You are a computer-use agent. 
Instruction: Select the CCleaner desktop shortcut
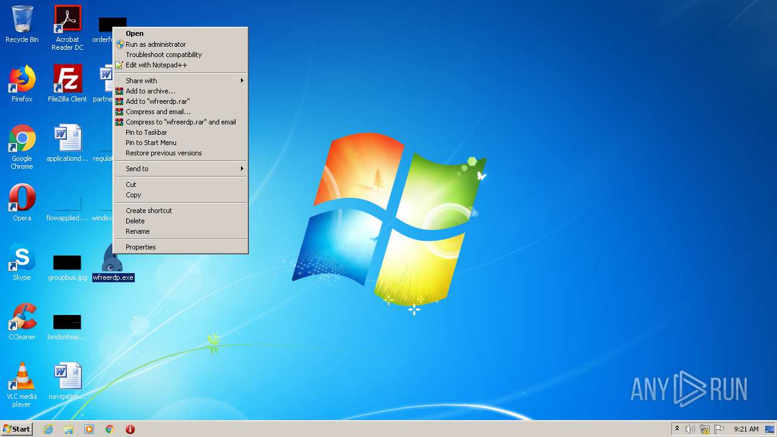pyautogui.click(x=22, y=322)
